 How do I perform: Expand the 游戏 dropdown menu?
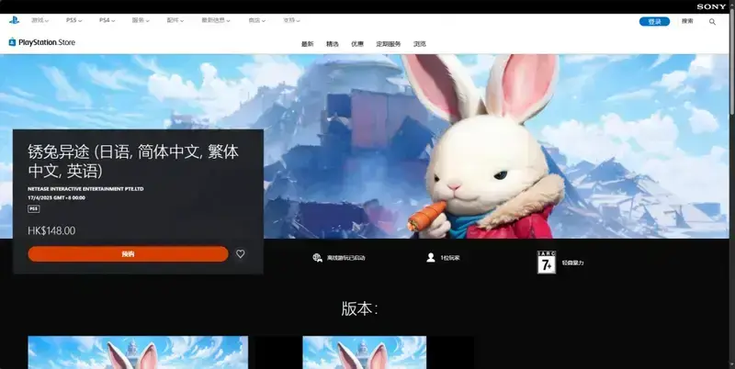[x=41, y=19]
